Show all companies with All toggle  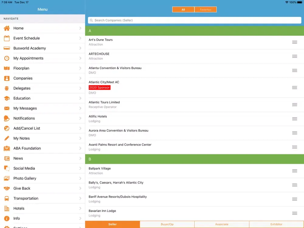[x=183, y=9]
